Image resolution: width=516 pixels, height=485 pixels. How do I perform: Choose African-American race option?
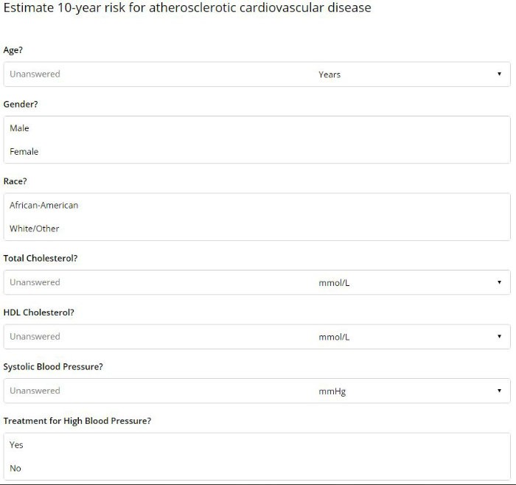[x=44, y=205]
